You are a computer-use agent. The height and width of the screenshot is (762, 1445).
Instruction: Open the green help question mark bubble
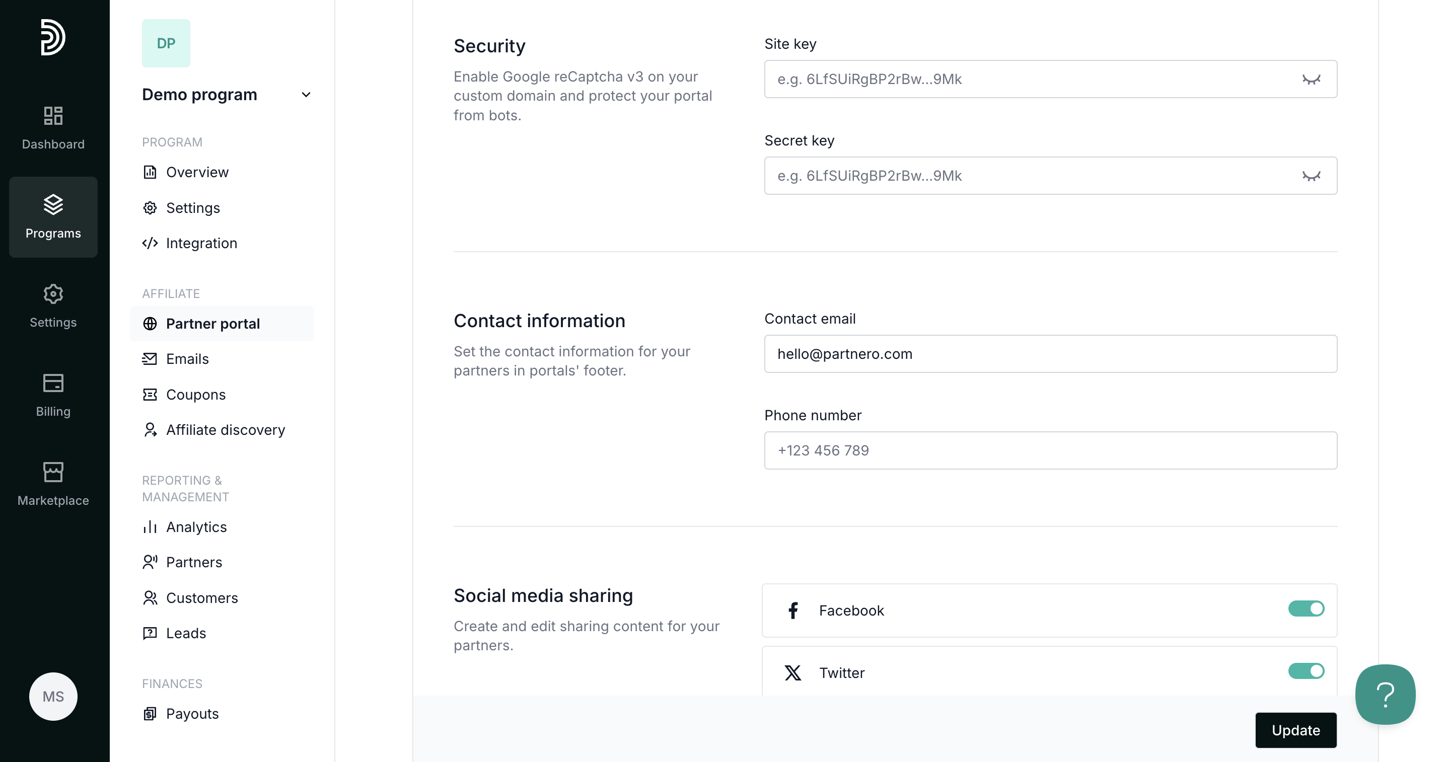coord(1385,694)
